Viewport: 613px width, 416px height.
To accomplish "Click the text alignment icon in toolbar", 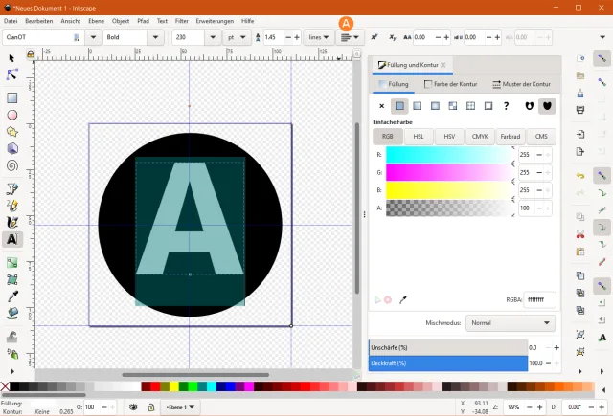I will coord(347,37).
